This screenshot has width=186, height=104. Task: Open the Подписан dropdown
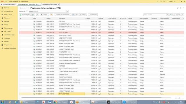point(93,15)
